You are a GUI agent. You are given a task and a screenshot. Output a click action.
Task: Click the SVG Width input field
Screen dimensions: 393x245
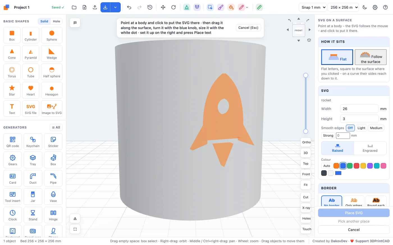pyautogui.click(x=359, y=109)
